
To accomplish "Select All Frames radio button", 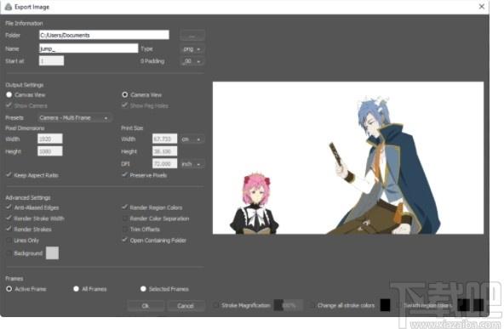I will tap(76, 289).
